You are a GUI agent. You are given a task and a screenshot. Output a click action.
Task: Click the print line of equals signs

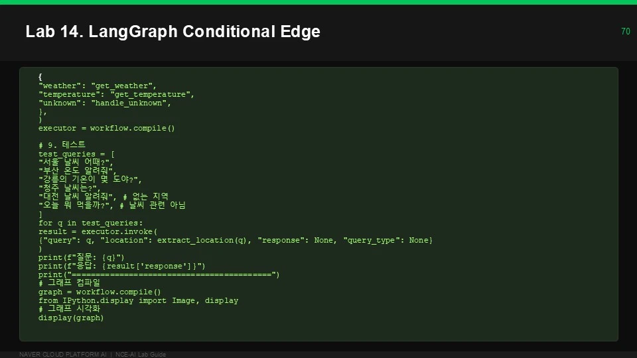(x=159, y=274)
